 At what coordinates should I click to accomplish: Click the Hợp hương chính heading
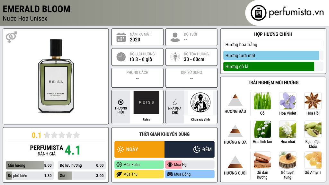[x=273, y=34]
